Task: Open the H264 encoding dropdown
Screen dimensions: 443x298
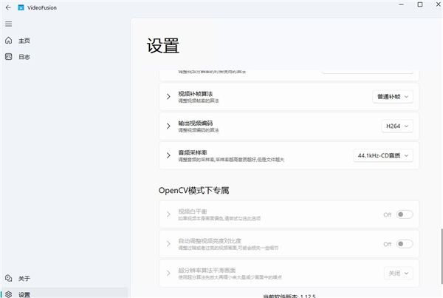Action: click(x=397, y=126)
